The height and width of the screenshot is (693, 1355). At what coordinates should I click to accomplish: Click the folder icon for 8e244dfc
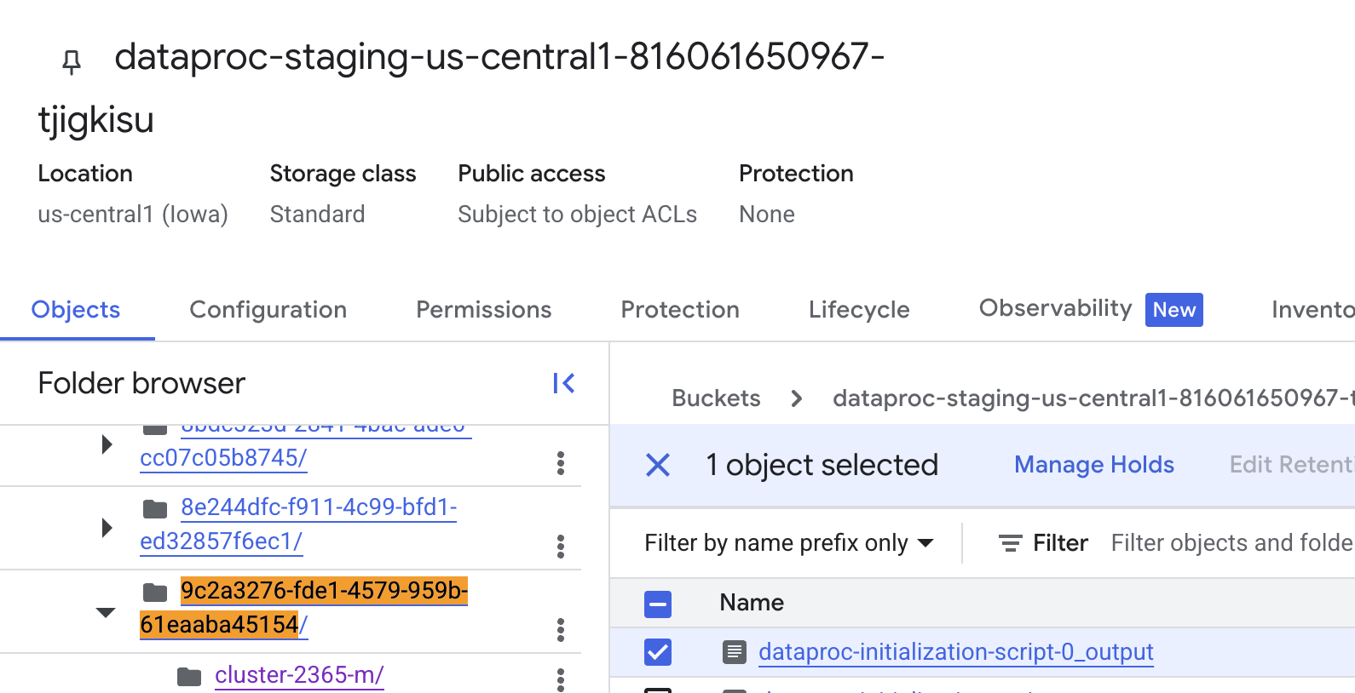click(155, 509)
